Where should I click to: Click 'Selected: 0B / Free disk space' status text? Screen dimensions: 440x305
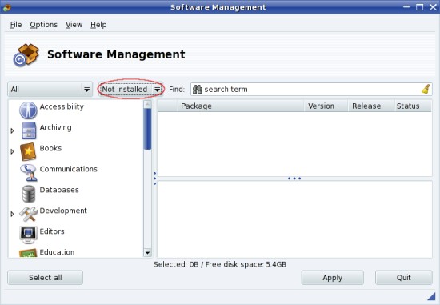tap(220, 264)
